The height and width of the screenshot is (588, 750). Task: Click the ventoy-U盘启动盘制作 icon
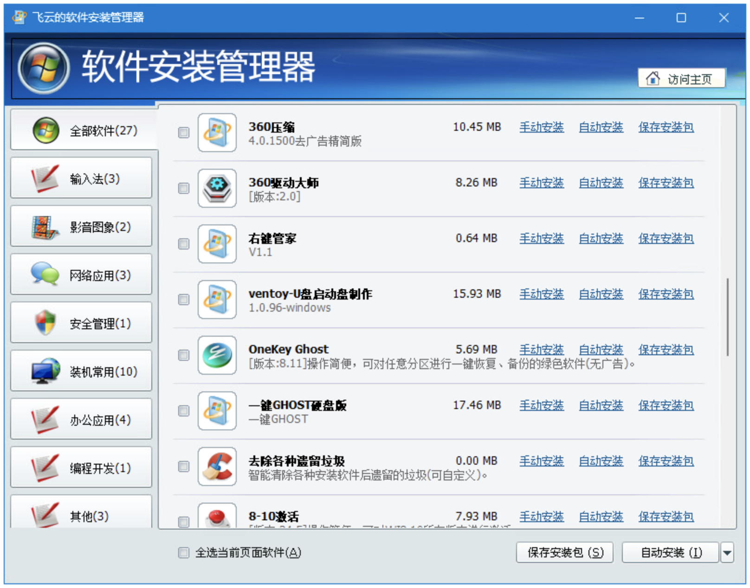pyautogui.click(x=217, y=300)
